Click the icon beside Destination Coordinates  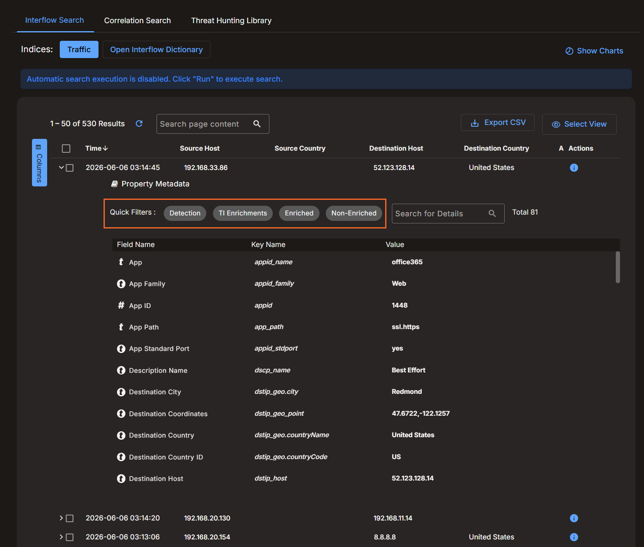tap(121, 414)
